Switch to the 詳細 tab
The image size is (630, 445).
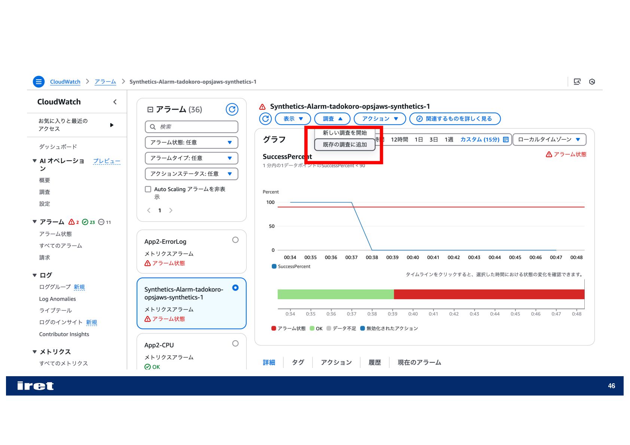click(x=269, y=362)
